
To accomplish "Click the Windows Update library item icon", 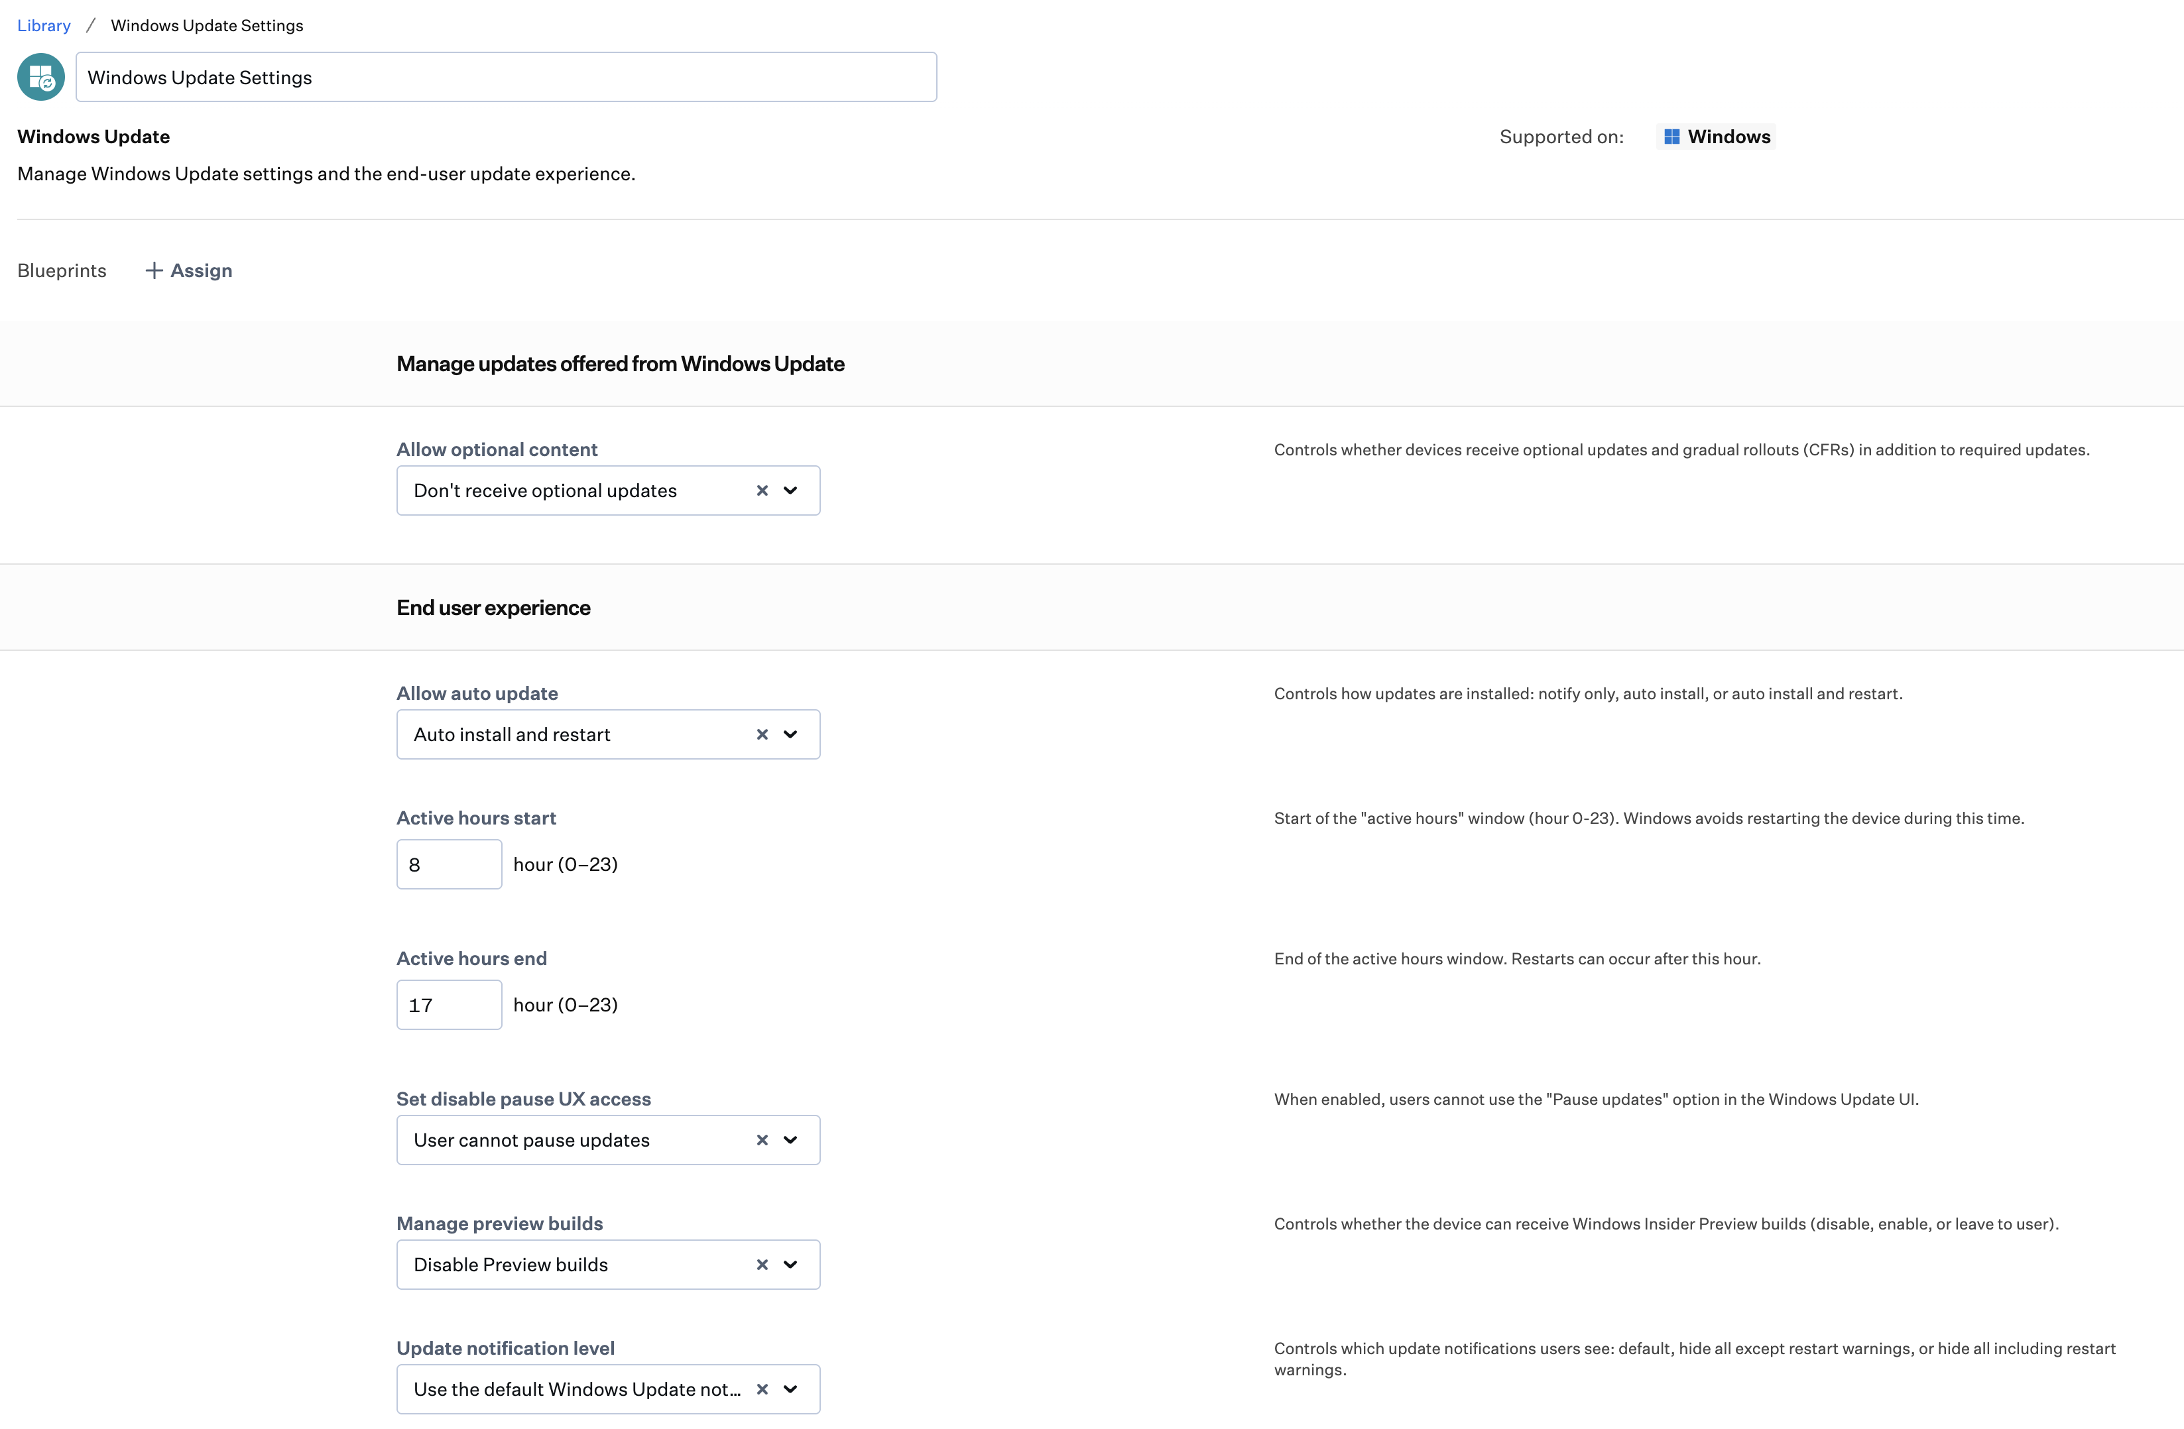I will [40, 77].
